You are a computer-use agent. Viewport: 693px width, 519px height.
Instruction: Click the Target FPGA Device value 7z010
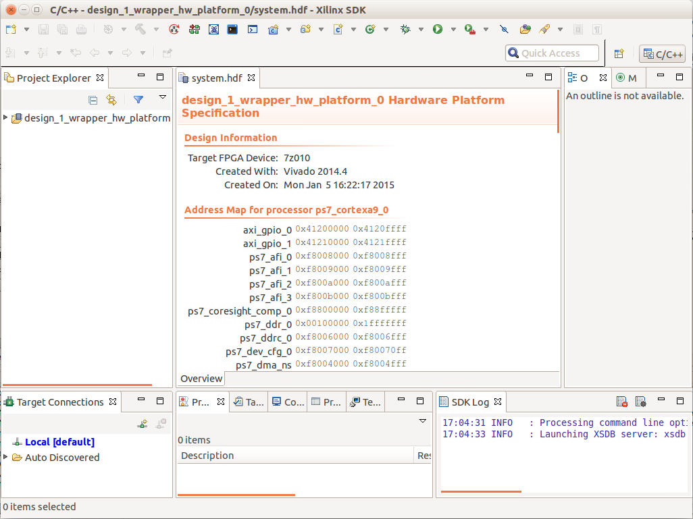297,158
